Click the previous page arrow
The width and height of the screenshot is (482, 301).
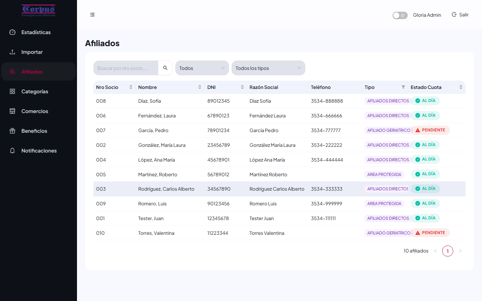pyautogui.click(x=435, y=251)
